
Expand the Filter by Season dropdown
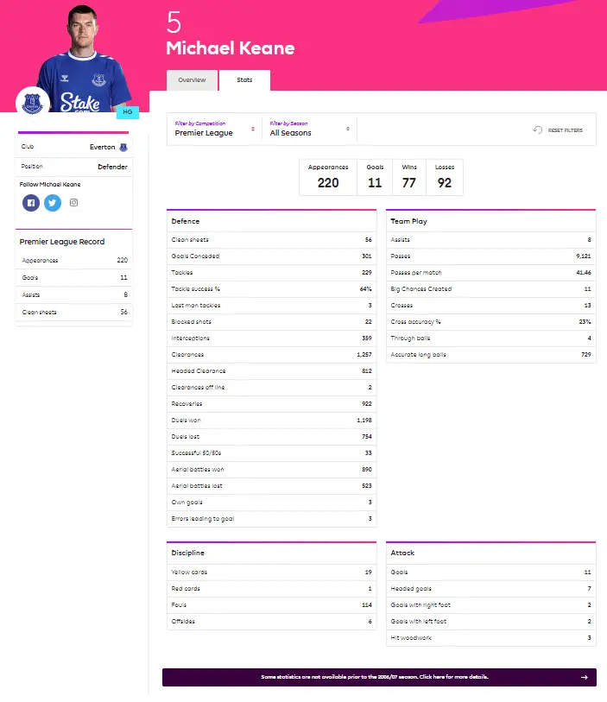pyautogui.click(x=309, y=130)
